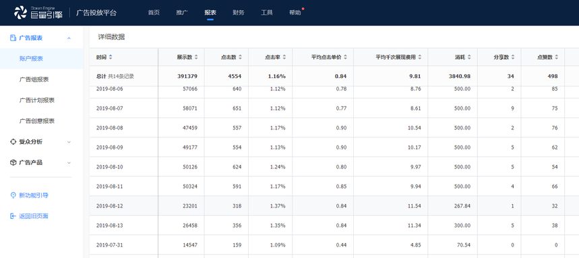Open the 报表 tab

click(210, 13)
